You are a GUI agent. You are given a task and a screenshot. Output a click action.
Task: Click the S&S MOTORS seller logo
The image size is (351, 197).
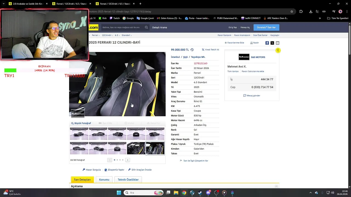click(x=244, y=57)
